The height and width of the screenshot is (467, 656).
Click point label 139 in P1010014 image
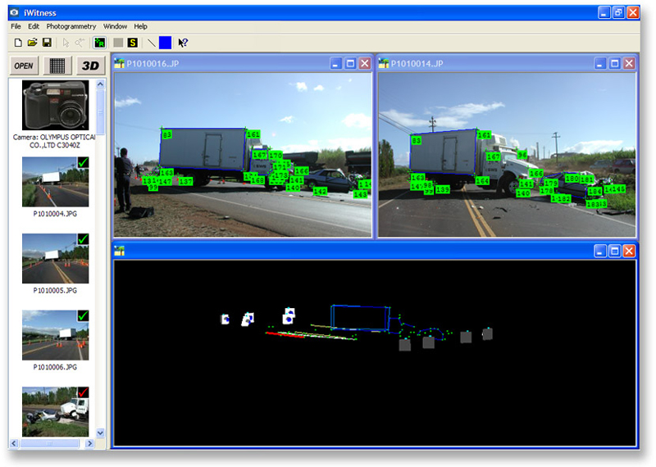(443, 189)
